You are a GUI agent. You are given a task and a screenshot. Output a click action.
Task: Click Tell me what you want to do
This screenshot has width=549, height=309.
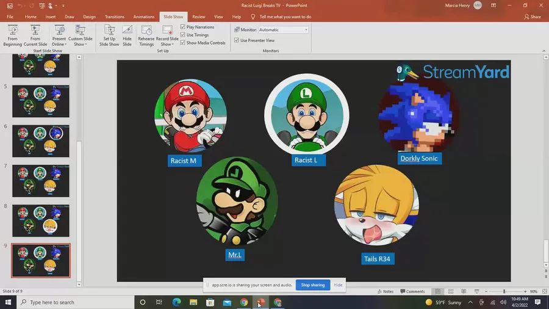click(285, 17)
